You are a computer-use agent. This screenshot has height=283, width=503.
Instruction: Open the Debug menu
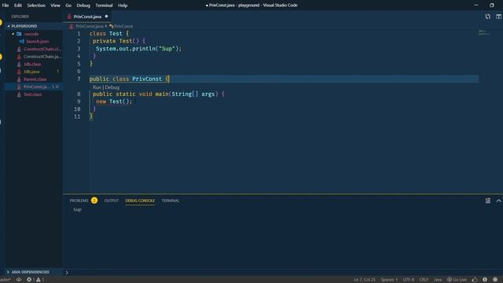tap(83, 6)
